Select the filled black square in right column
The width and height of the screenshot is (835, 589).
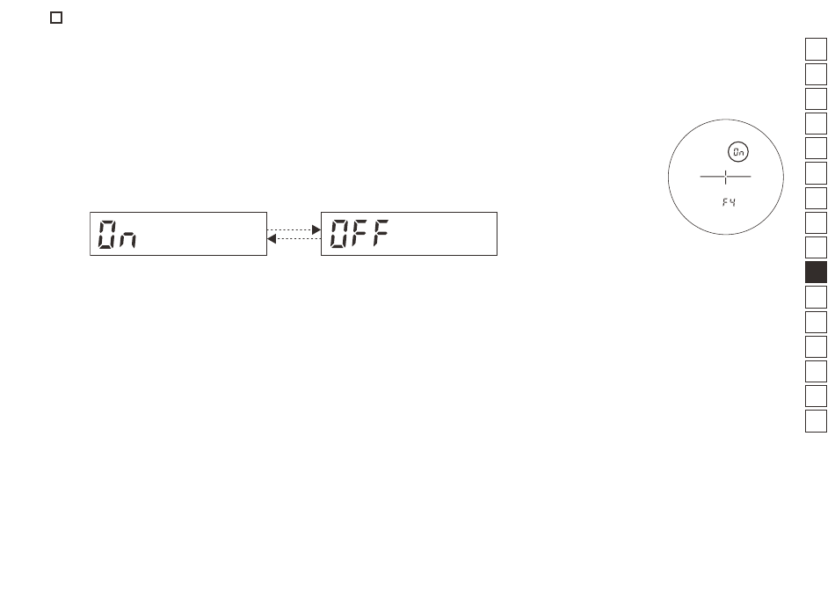point(816,273)
